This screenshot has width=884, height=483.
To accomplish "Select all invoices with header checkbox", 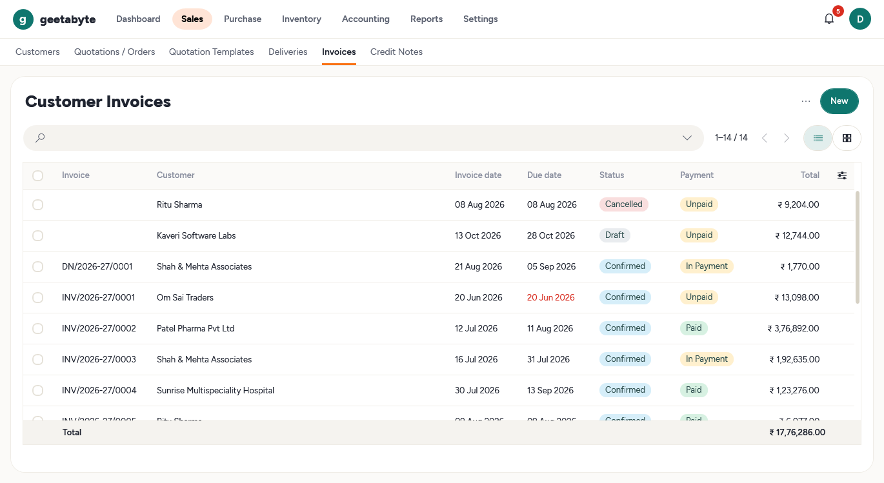I will click(37, 175).
